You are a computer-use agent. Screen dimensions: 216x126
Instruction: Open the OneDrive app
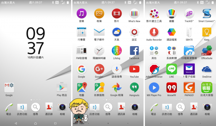pos(207,69)
